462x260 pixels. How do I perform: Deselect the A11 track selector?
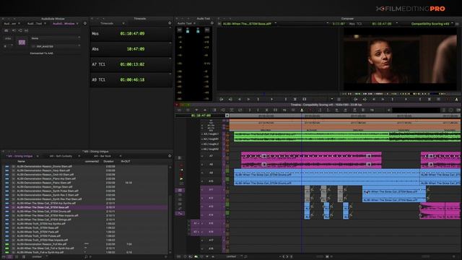click(x=211, y=189)
